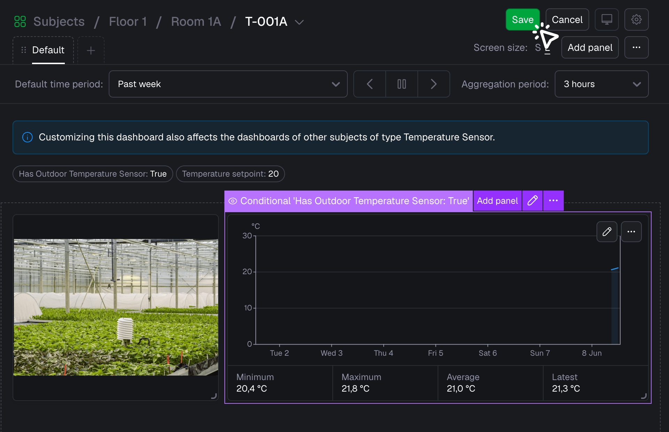Image resolution: width=669 pixels, height=432 pixels.
Task: Open the 3 hours aggregation dropdown
Action: click(601, 84)
